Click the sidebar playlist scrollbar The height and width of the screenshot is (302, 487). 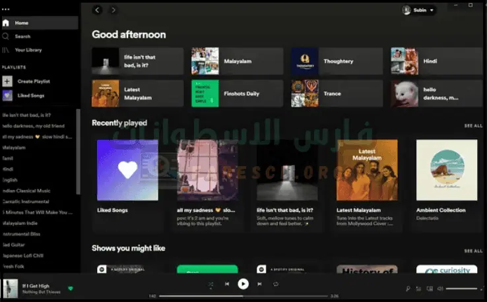click(79, 152)
